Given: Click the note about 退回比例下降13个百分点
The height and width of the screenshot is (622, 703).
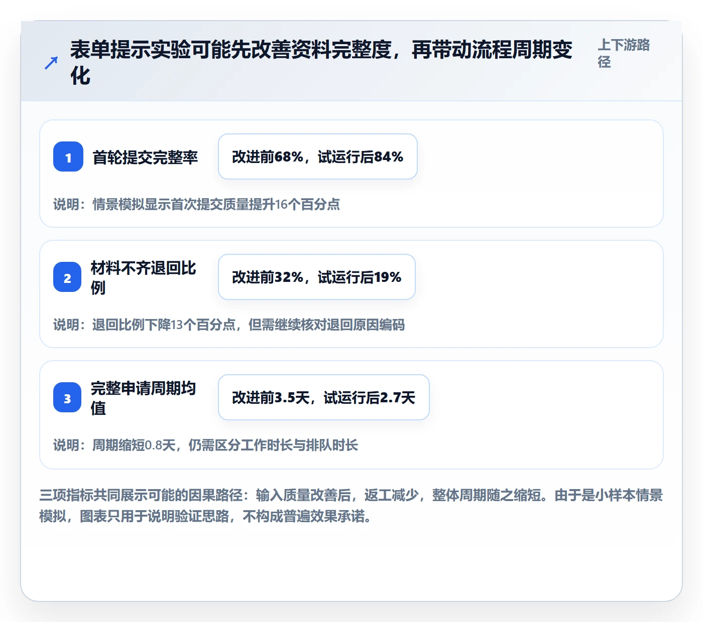Looking at the screenshot, I should tap(229, 325).
